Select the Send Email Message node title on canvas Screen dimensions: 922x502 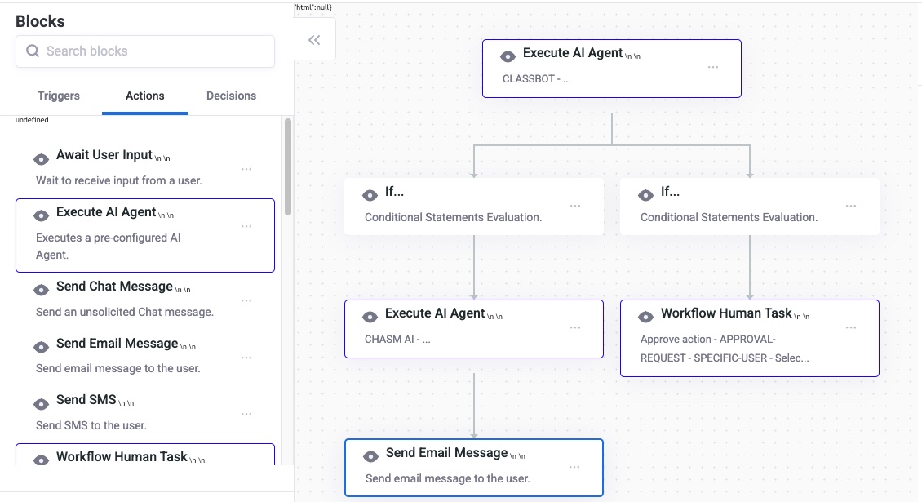tap(447, 452)
